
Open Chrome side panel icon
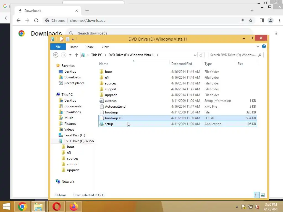click(x=262, y=20)
